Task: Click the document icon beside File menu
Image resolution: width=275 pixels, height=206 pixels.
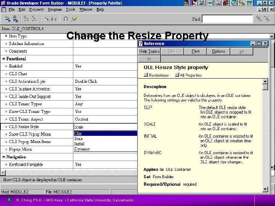Action: tap(3, 10)
